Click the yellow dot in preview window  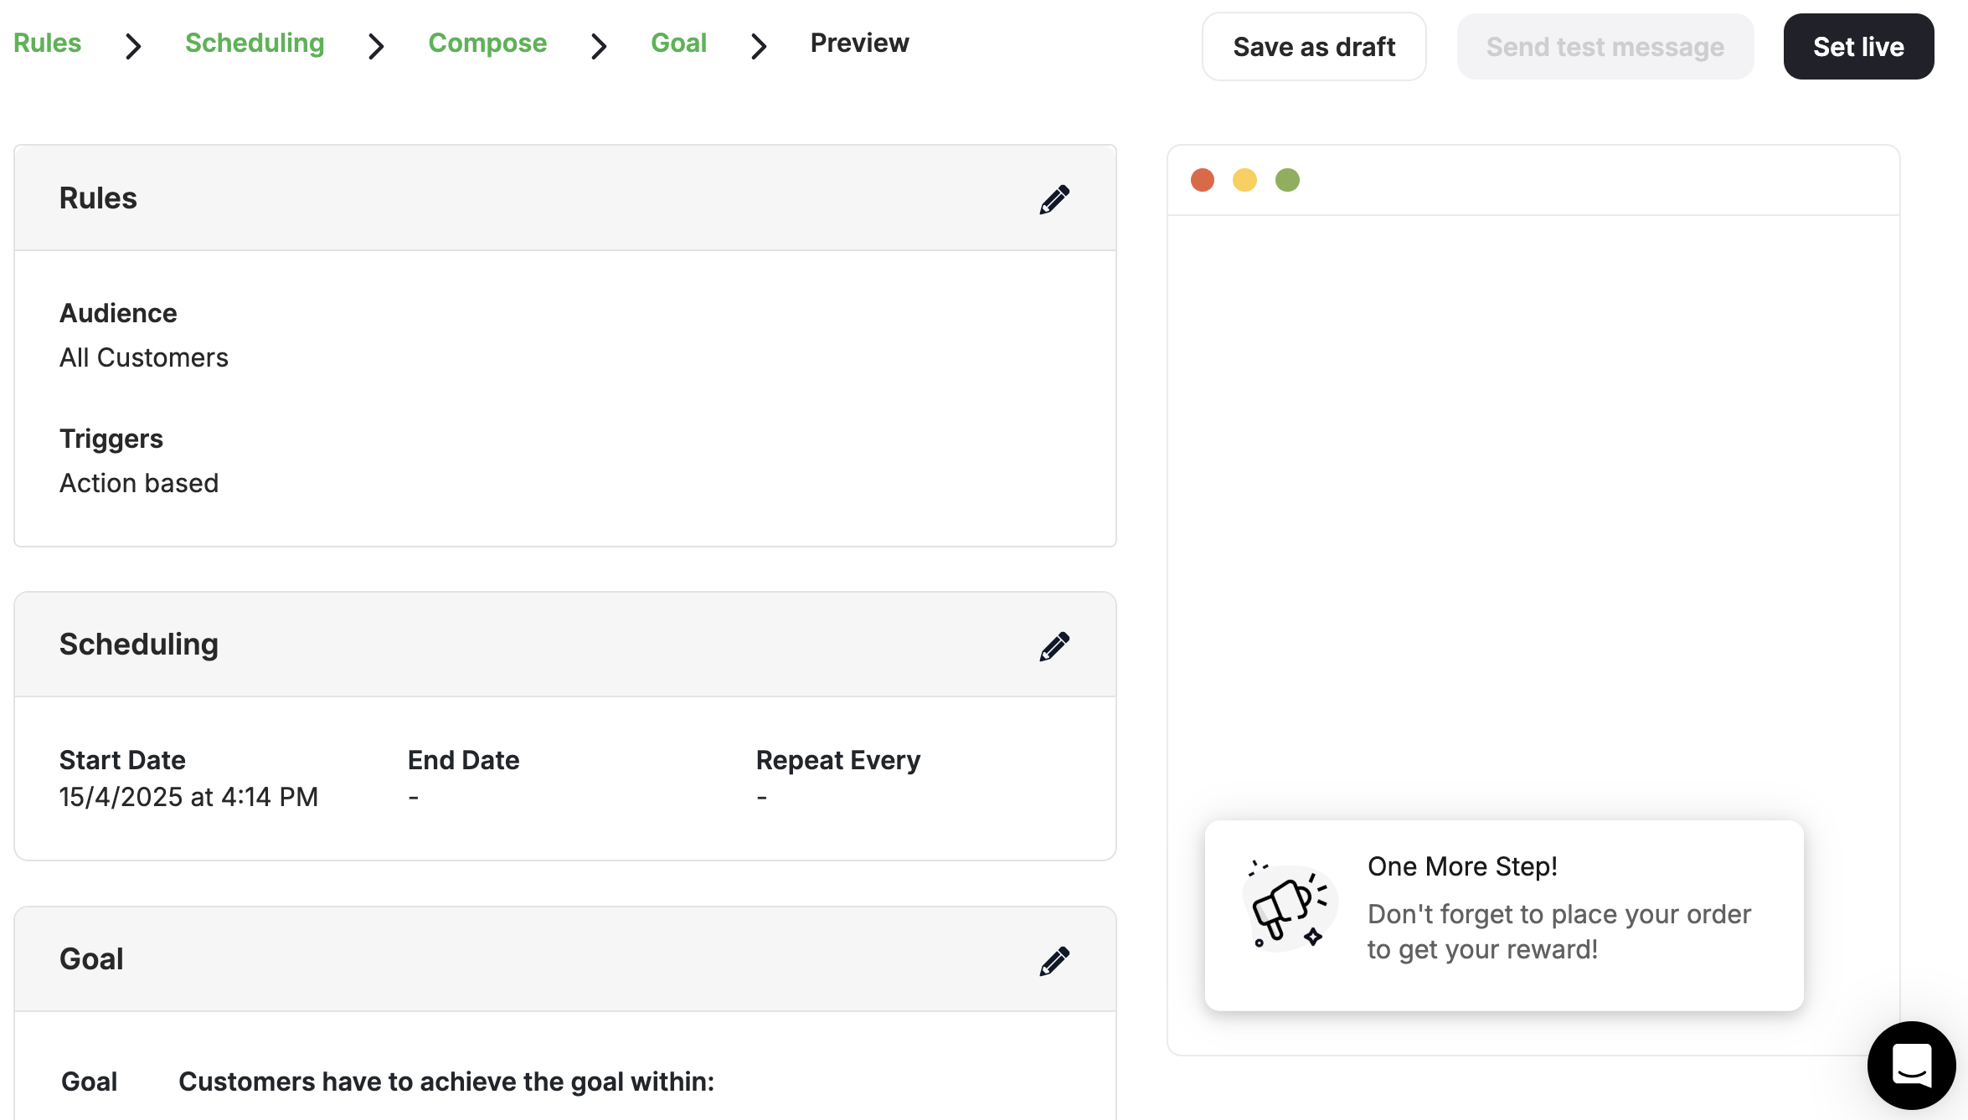point(1245,179)
